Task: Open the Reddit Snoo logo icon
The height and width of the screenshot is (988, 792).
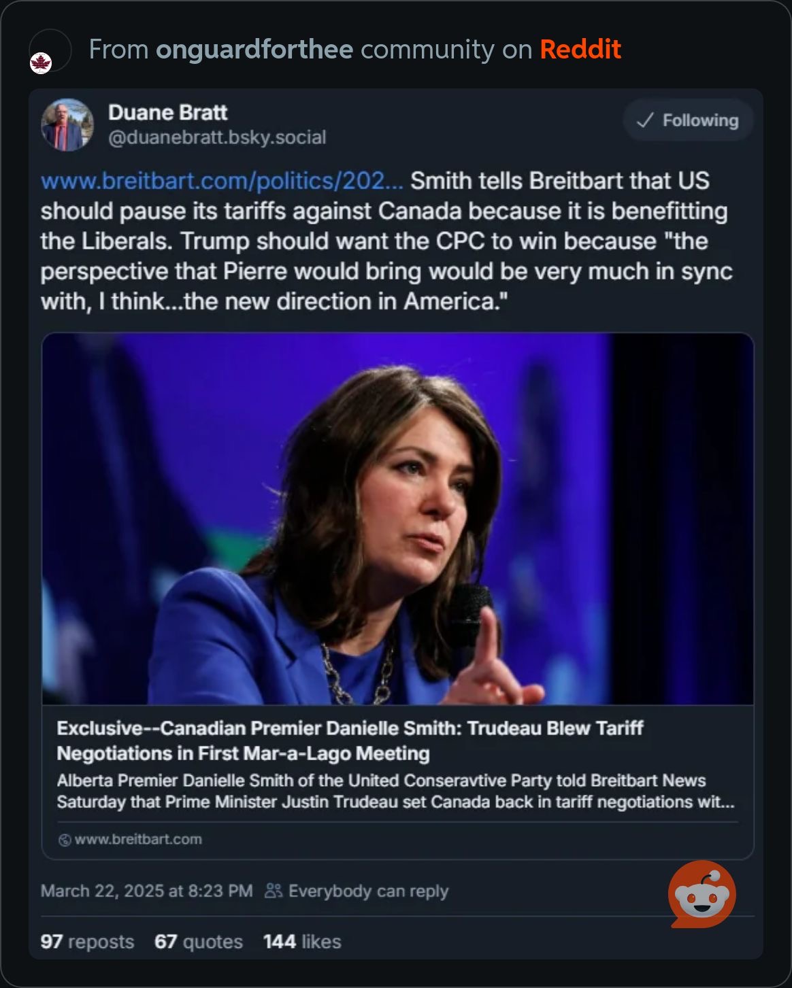Action: pyautogui.click(x=702, y=894)
